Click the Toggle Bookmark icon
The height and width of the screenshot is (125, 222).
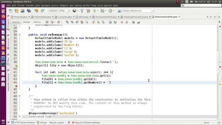pyautogui.click(x=103, y=22)
